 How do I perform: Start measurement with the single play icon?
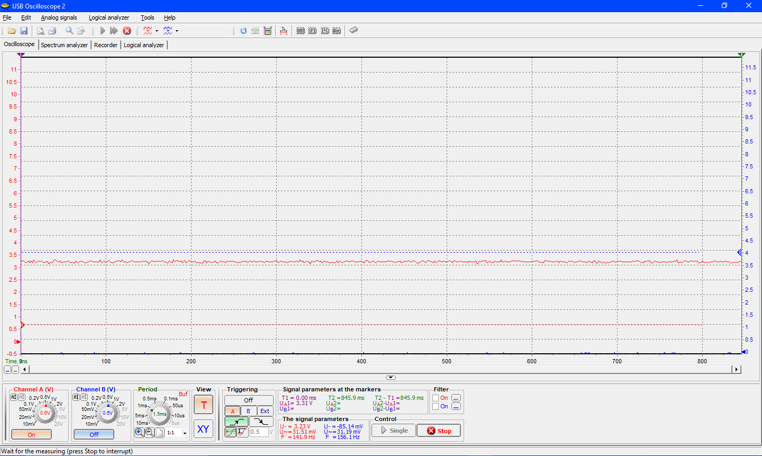pyautogui.click(x=103, y=31)
